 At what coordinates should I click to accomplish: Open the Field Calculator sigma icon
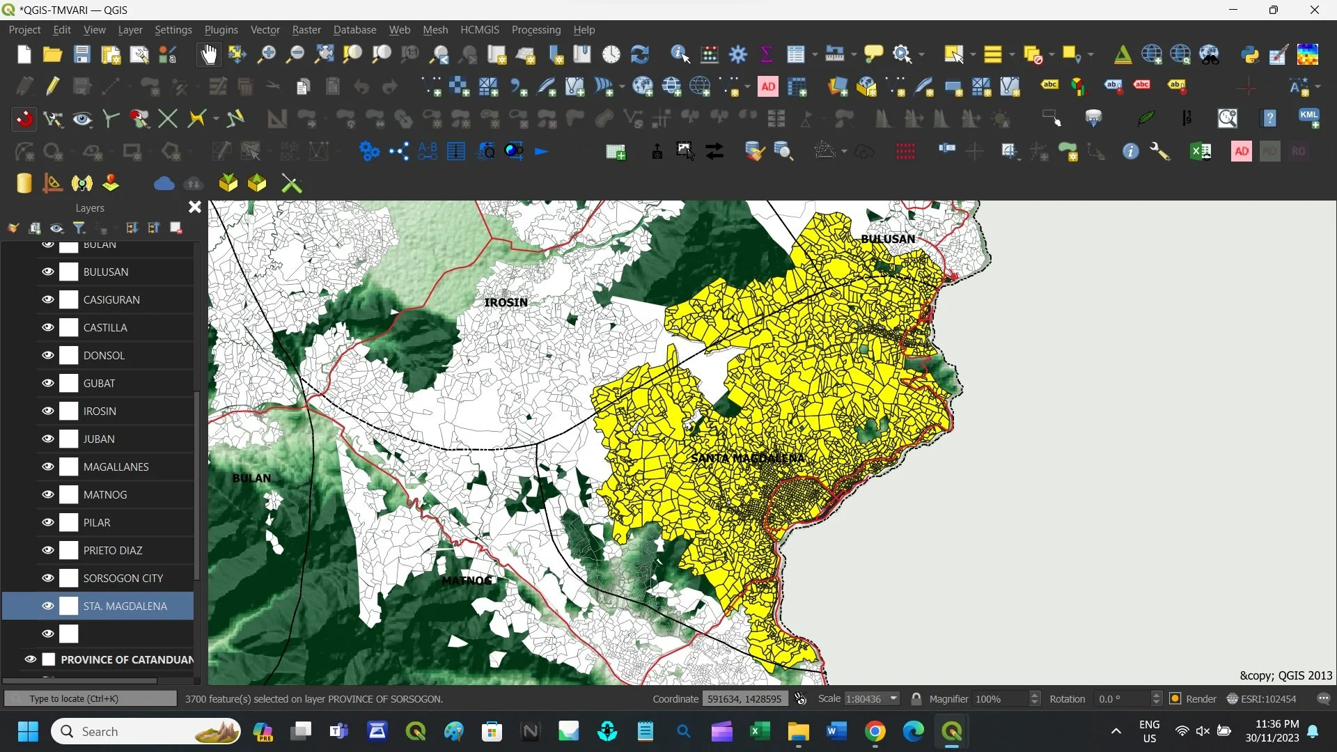(x=767, y=54)
